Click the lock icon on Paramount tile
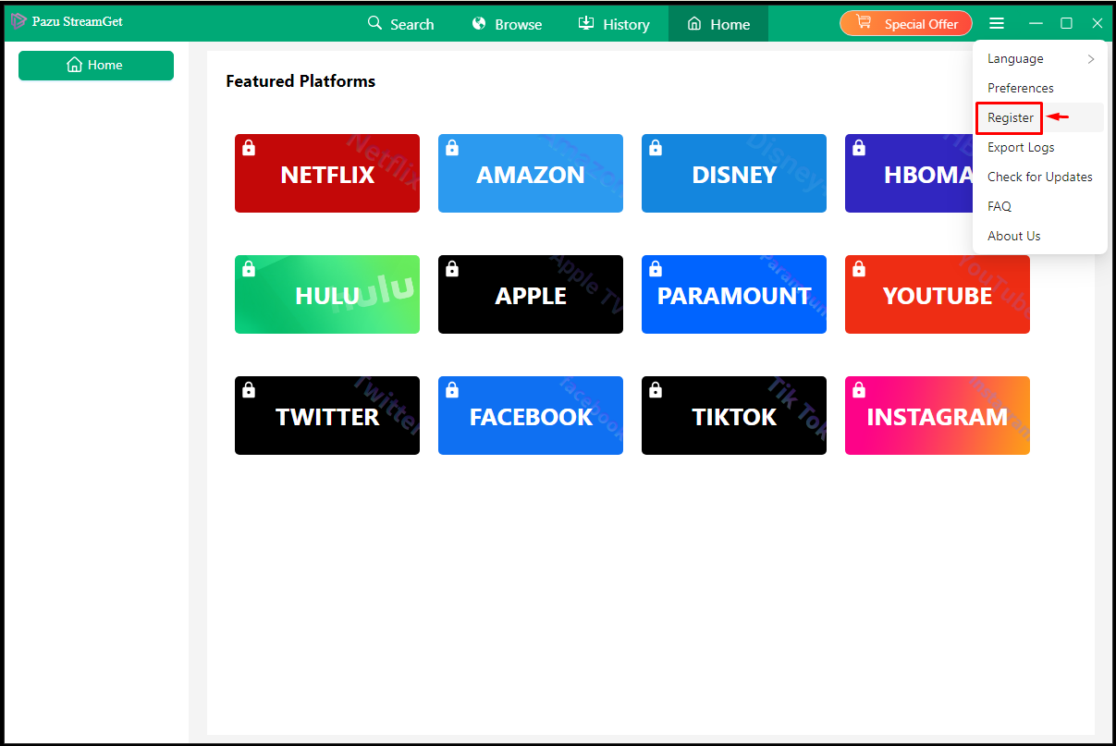 click(x=656, y=269)
